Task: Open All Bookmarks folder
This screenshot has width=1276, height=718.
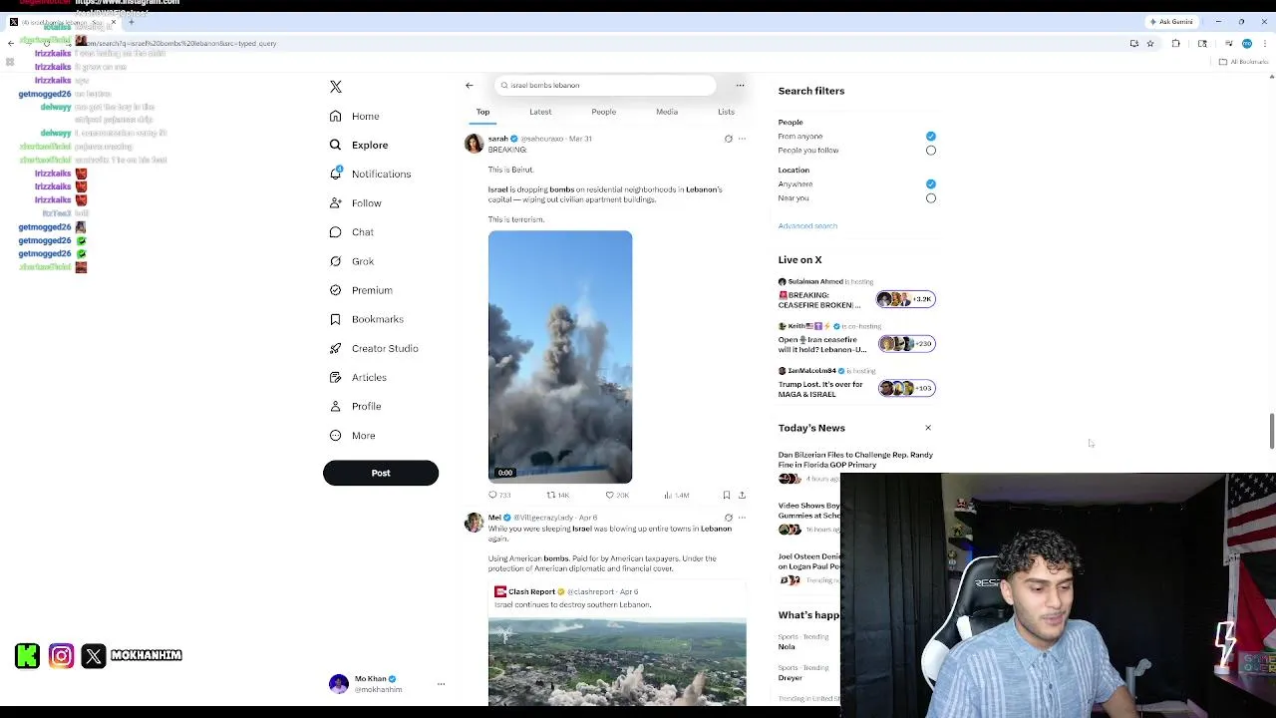Action: point(1243,62)
